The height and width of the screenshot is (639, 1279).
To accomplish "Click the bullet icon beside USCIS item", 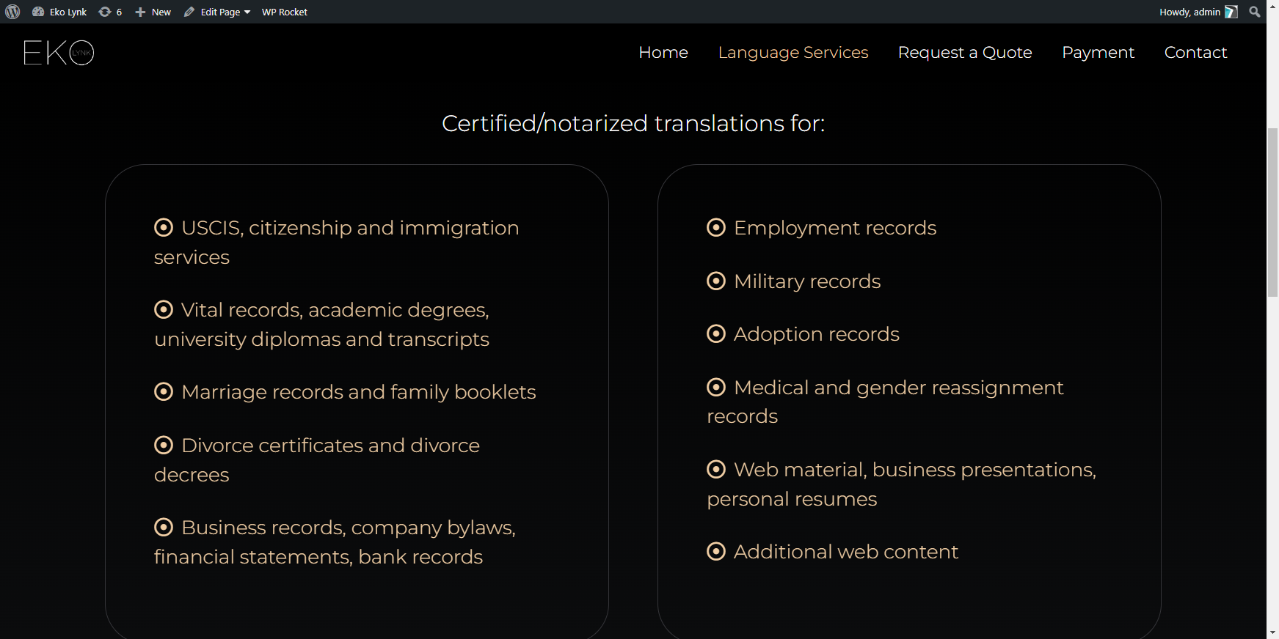I will (x=164, y=228).
